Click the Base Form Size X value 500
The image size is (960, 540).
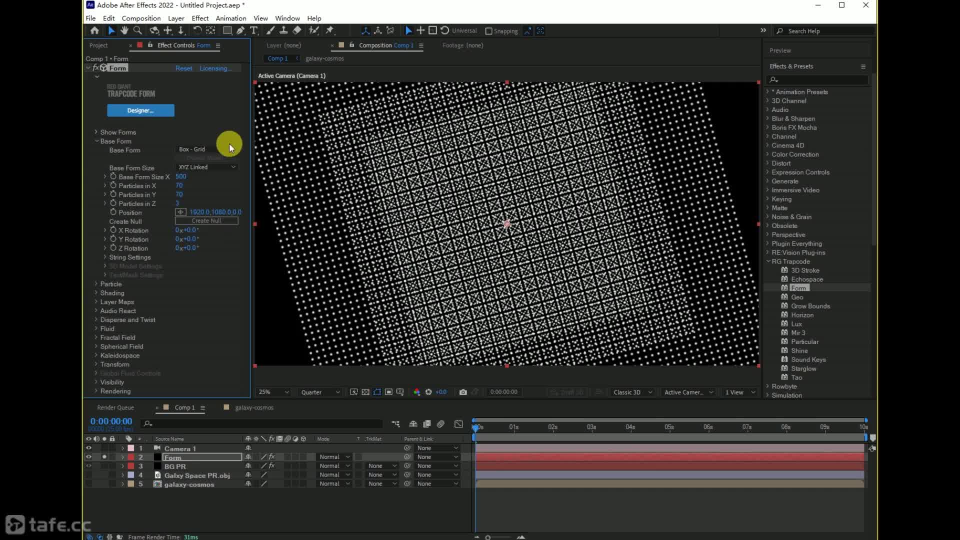(x=181, y=176)
